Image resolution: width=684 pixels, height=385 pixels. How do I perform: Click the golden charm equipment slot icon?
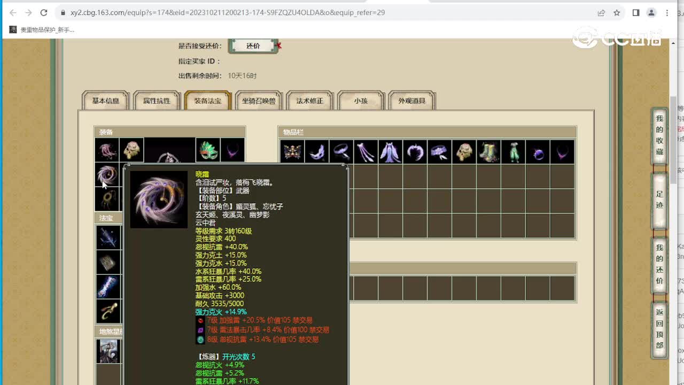[107, 199]
